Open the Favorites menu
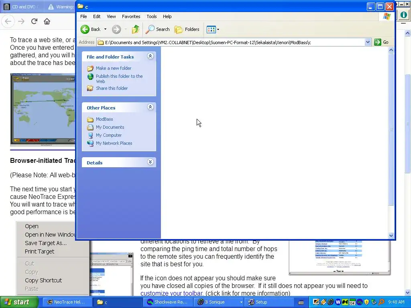Screen dimensions: 411x308 coord(131,16)
